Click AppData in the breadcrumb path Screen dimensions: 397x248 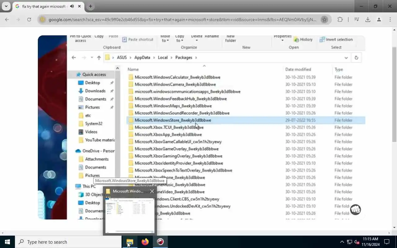pyautogui.click(x=142, y=57)
